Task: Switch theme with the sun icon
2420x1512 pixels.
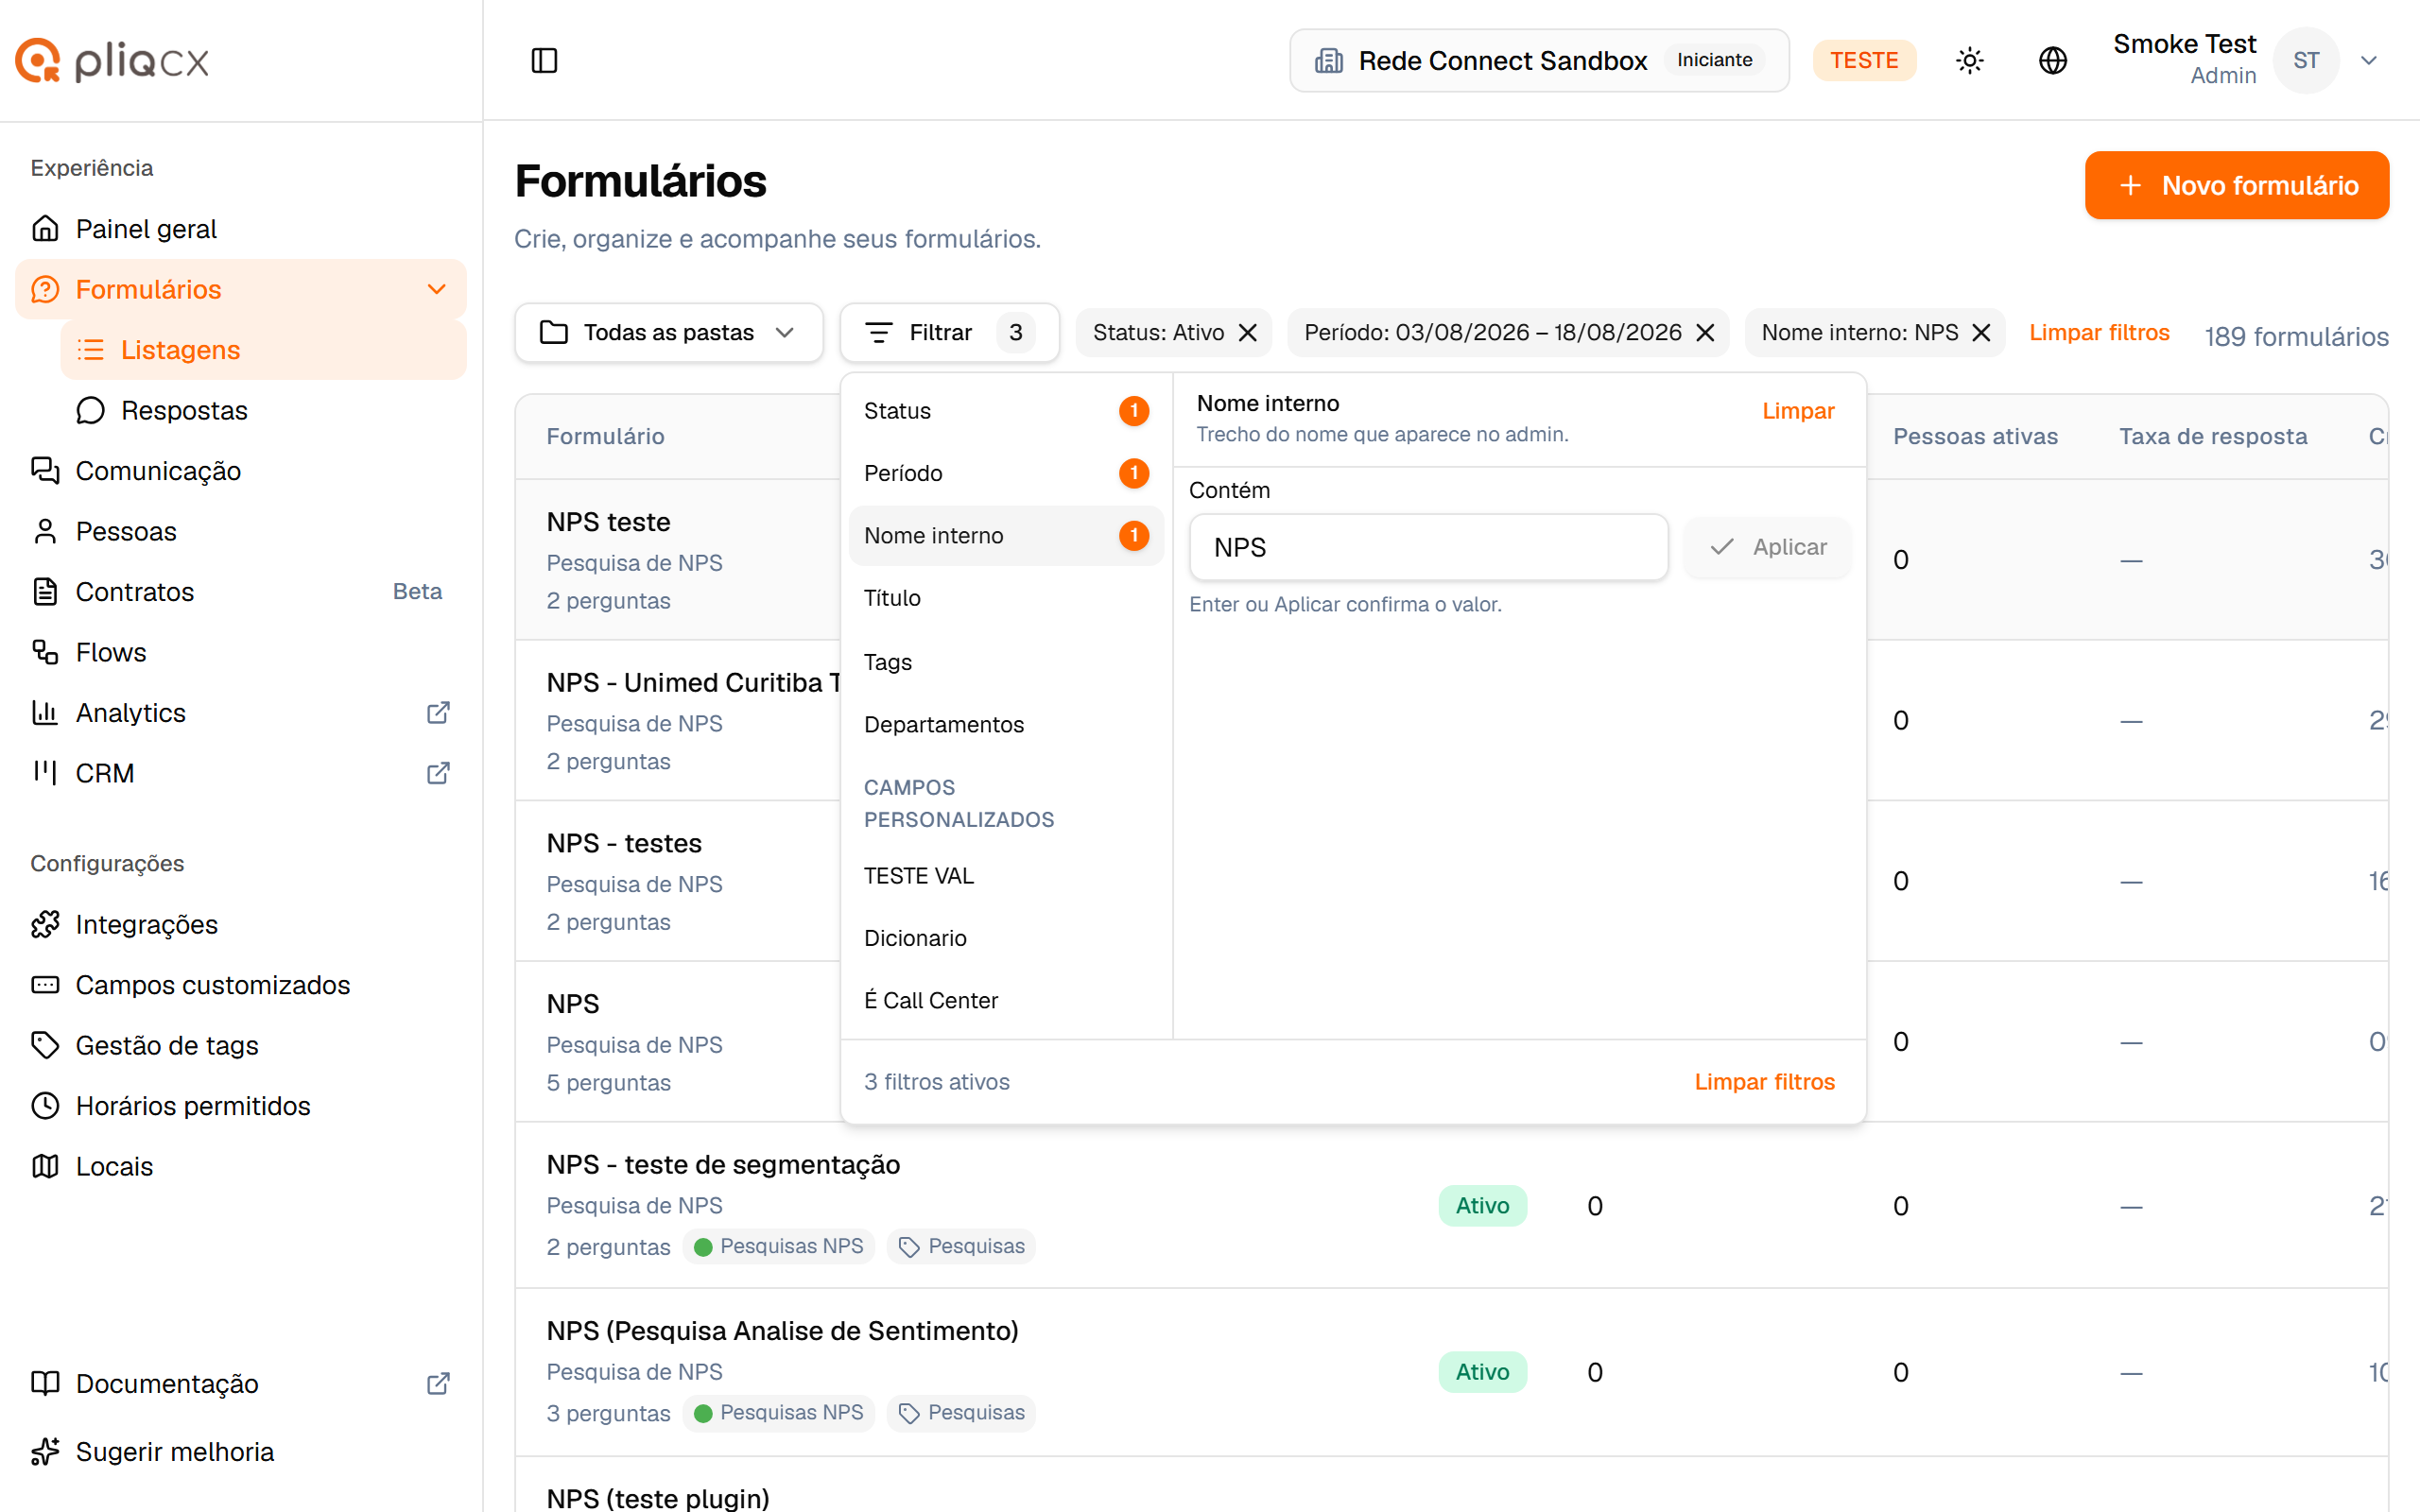Action: tap(1969, 60)
